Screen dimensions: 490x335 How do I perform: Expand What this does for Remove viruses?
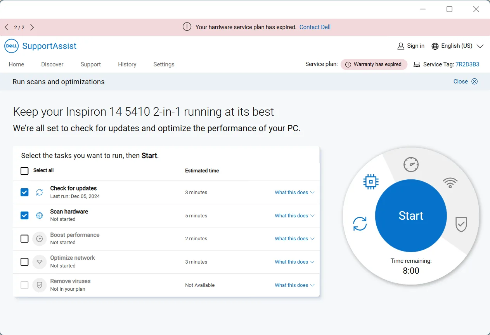294,285
